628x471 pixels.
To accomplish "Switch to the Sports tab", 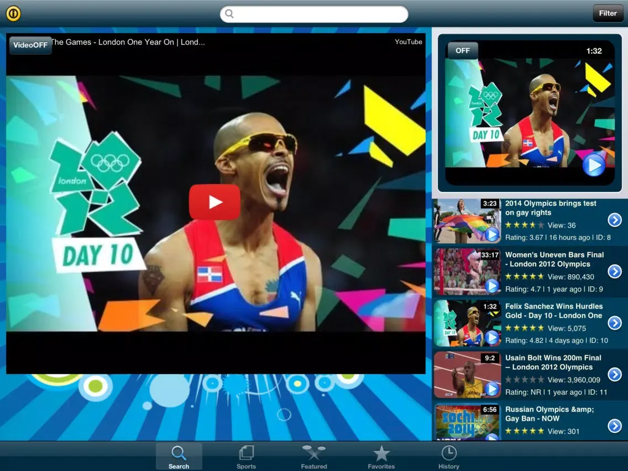I will (x=247, y=457).
